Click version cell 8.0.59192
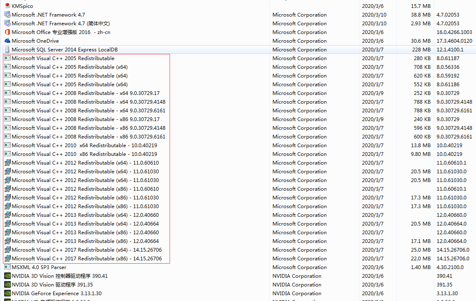Screen dimensions: 476x301 pos(448,75)
